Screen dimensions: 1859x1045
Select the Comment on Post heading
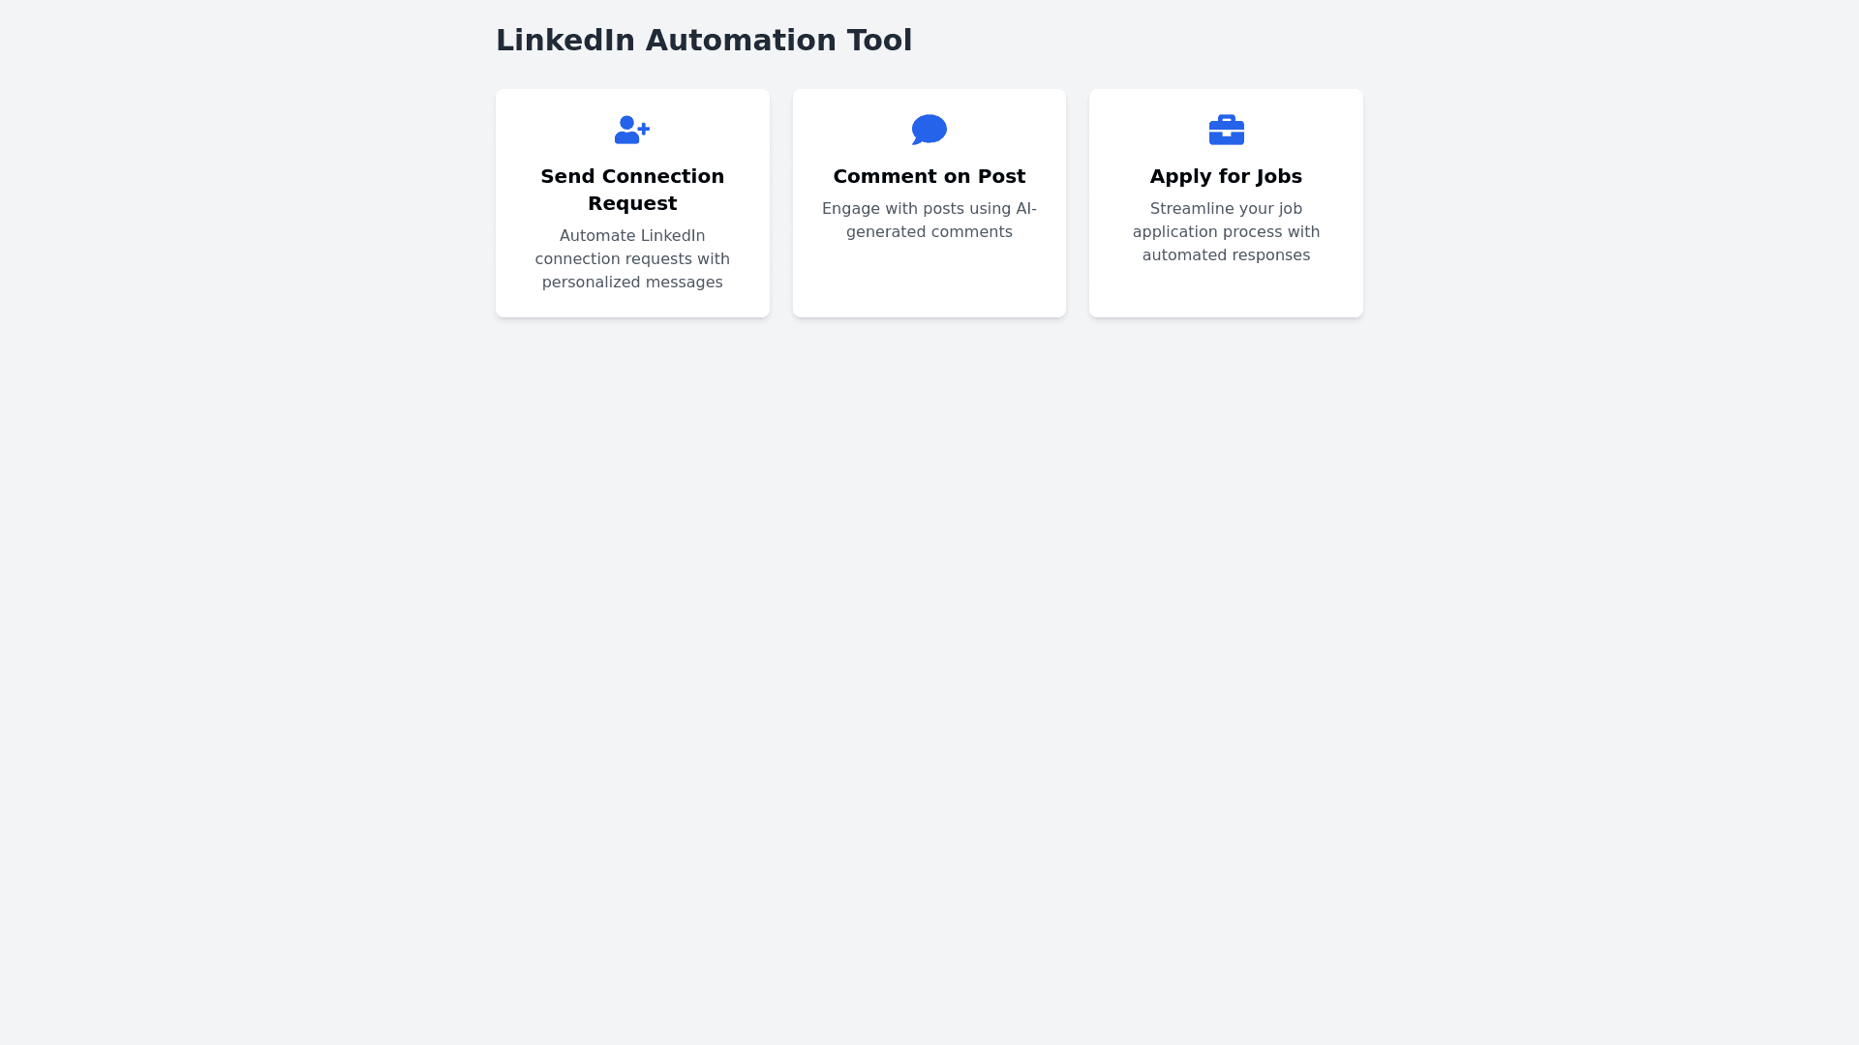click(x=929, y=177)
